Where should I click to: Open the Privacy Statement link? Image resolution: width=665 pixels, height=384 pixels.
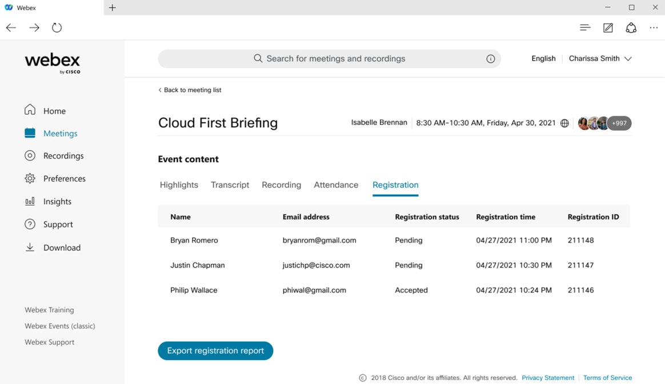[547, 377]
